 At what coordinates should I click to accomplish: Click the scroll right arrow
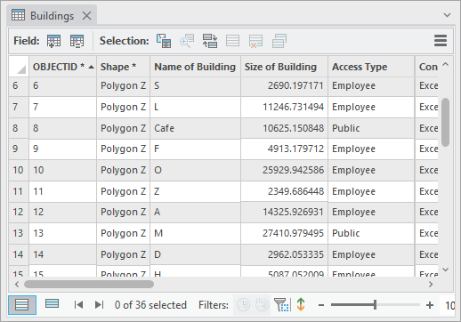431,285
